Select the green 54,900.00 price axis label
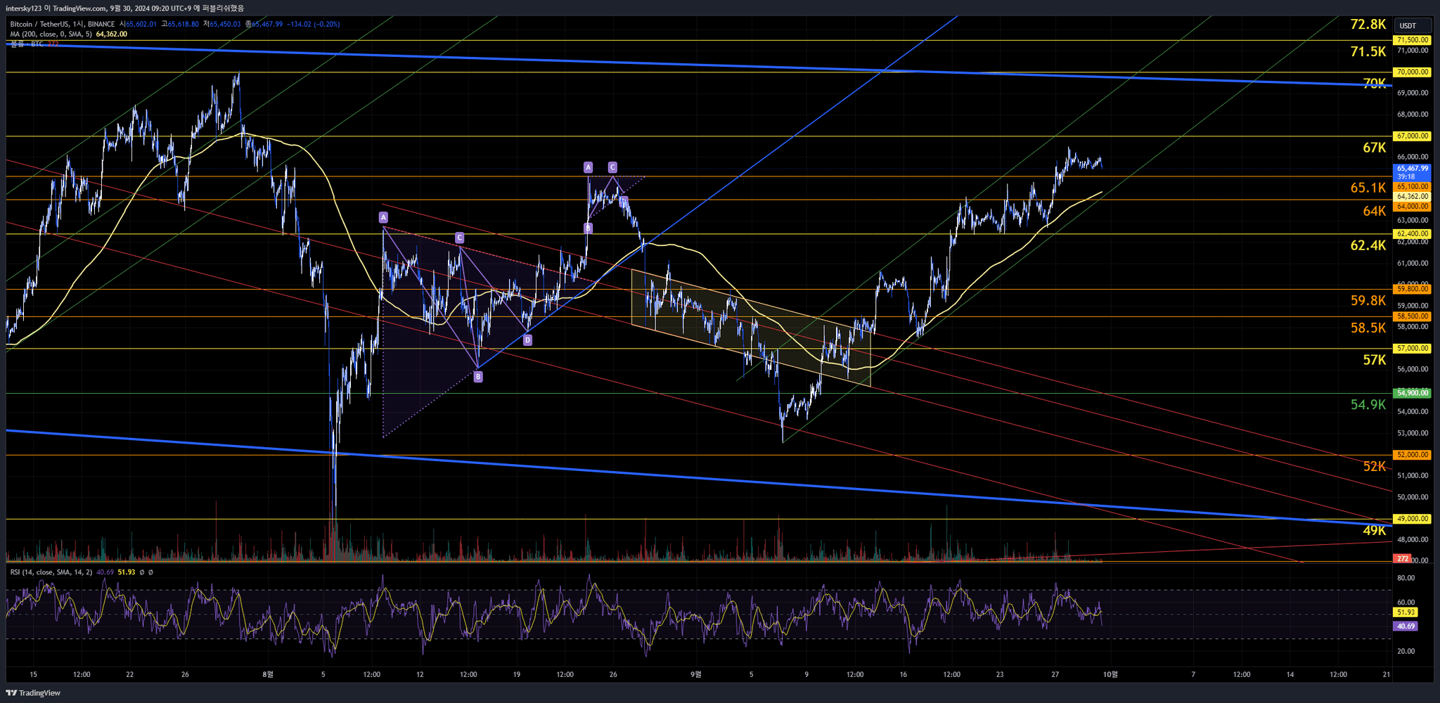The width and height of the screenshot is (1440, 703). click(1412, 393)
